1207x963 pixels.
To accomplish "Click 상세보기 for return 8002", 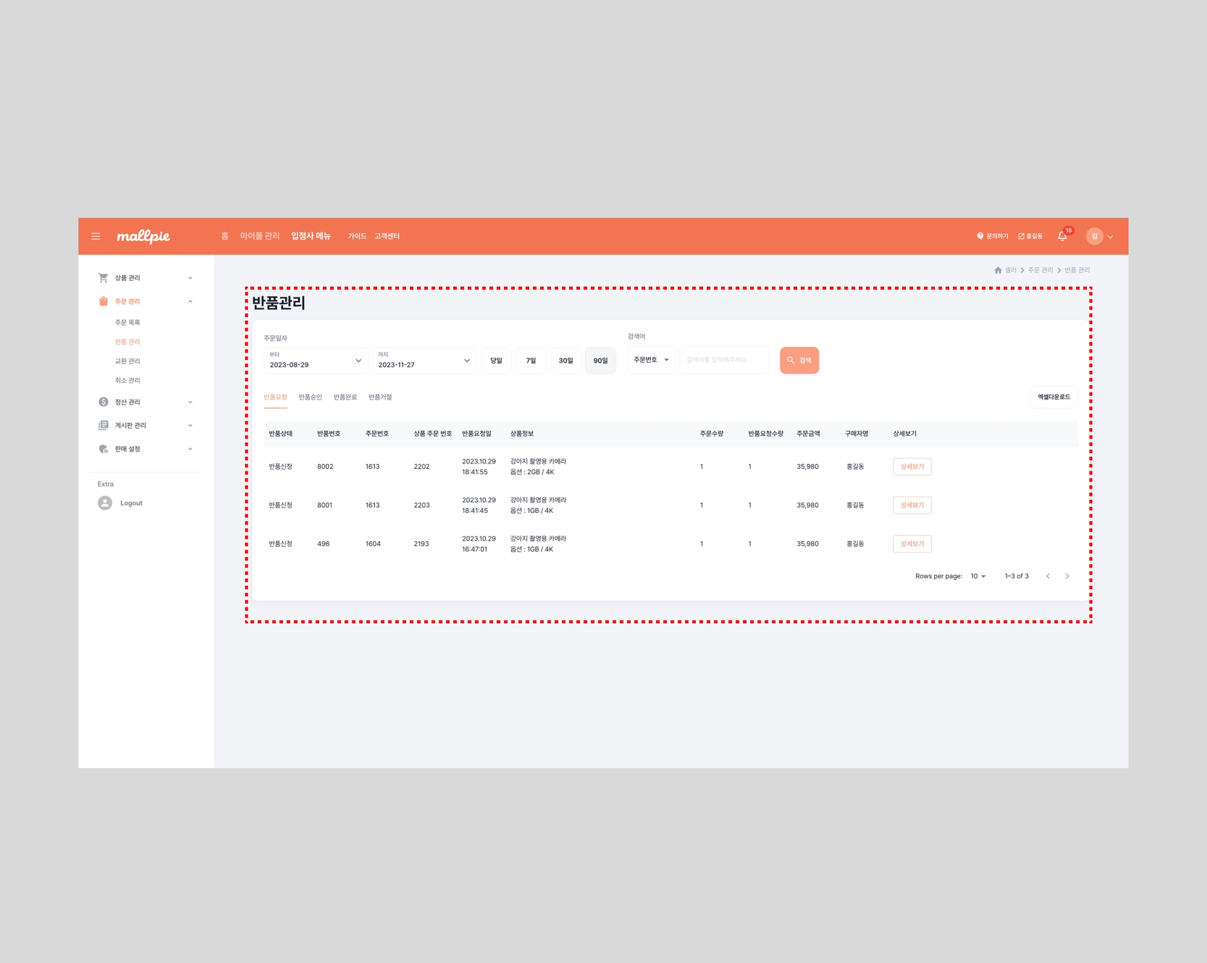I will tap(912, 466).
